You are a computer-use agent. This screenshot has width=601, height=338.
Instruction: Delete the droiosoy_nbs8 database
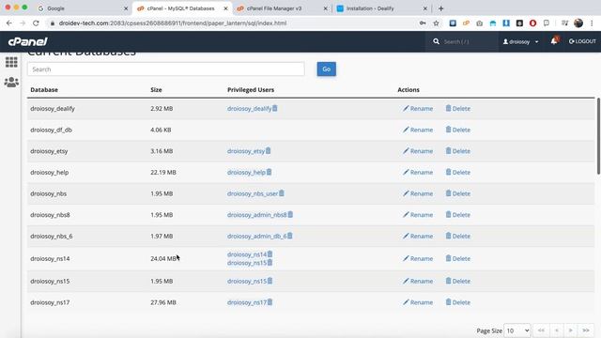457,215
